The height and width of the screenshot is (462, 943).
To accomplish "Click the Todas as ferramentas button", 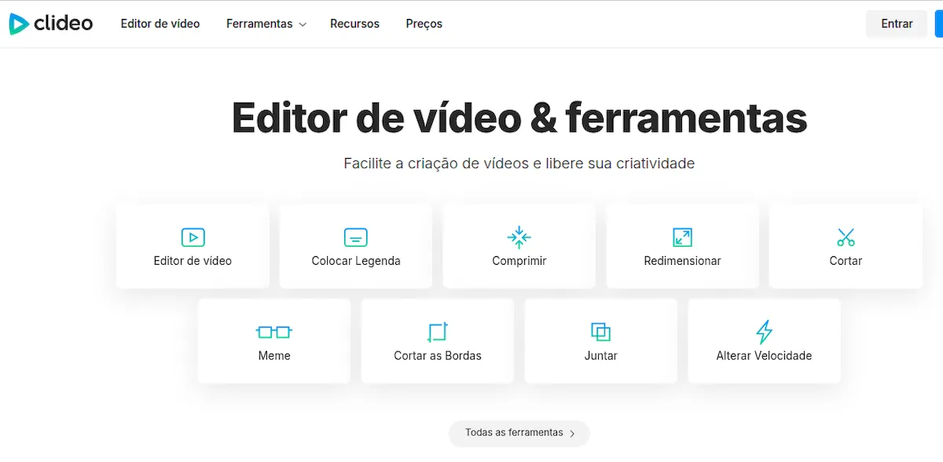I will [519, 433].
